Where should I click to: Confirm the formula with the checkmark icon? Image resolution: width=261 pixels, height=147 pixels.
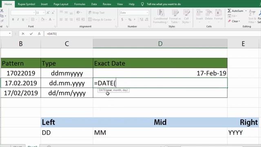point(31,33)
